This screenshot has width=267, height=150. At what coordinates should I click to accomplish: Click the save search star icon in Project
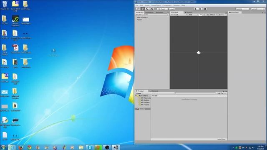point(225,93)
